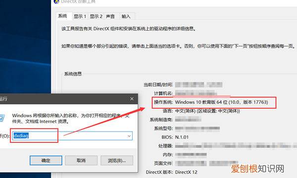Click the 该工具报告有关 DirectX description line

pos(129,29)
